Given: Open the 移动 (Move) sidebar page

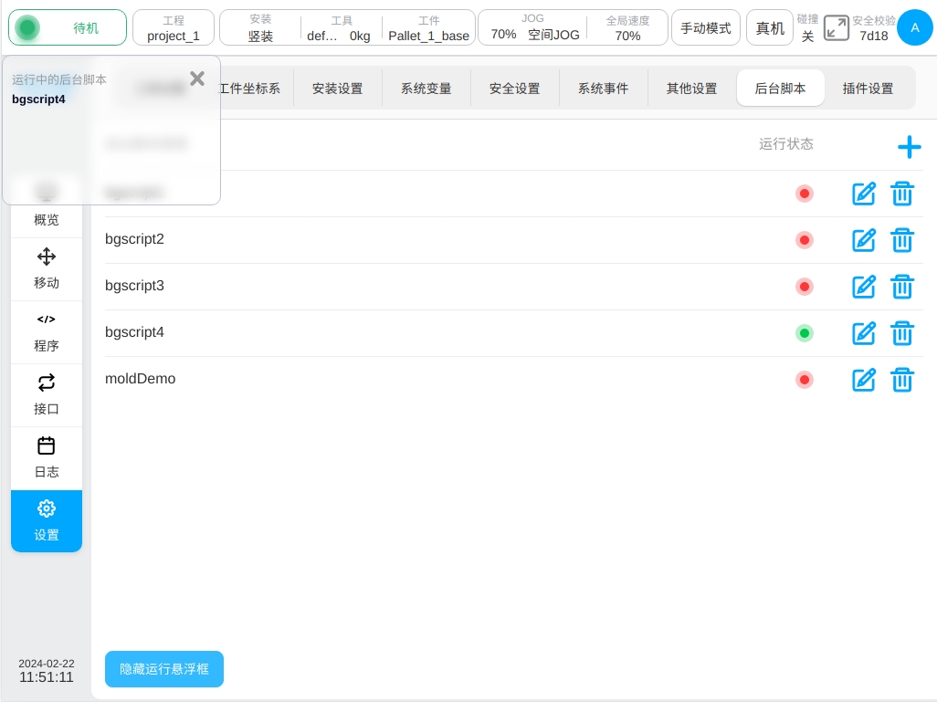Looking at the screenshot, I should point(47,268).
